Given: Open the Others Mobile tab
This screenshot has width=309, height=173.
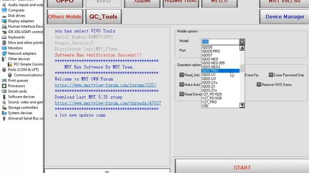Looking at the screenshot, I should pyautogui.click(x=65, y=17).
